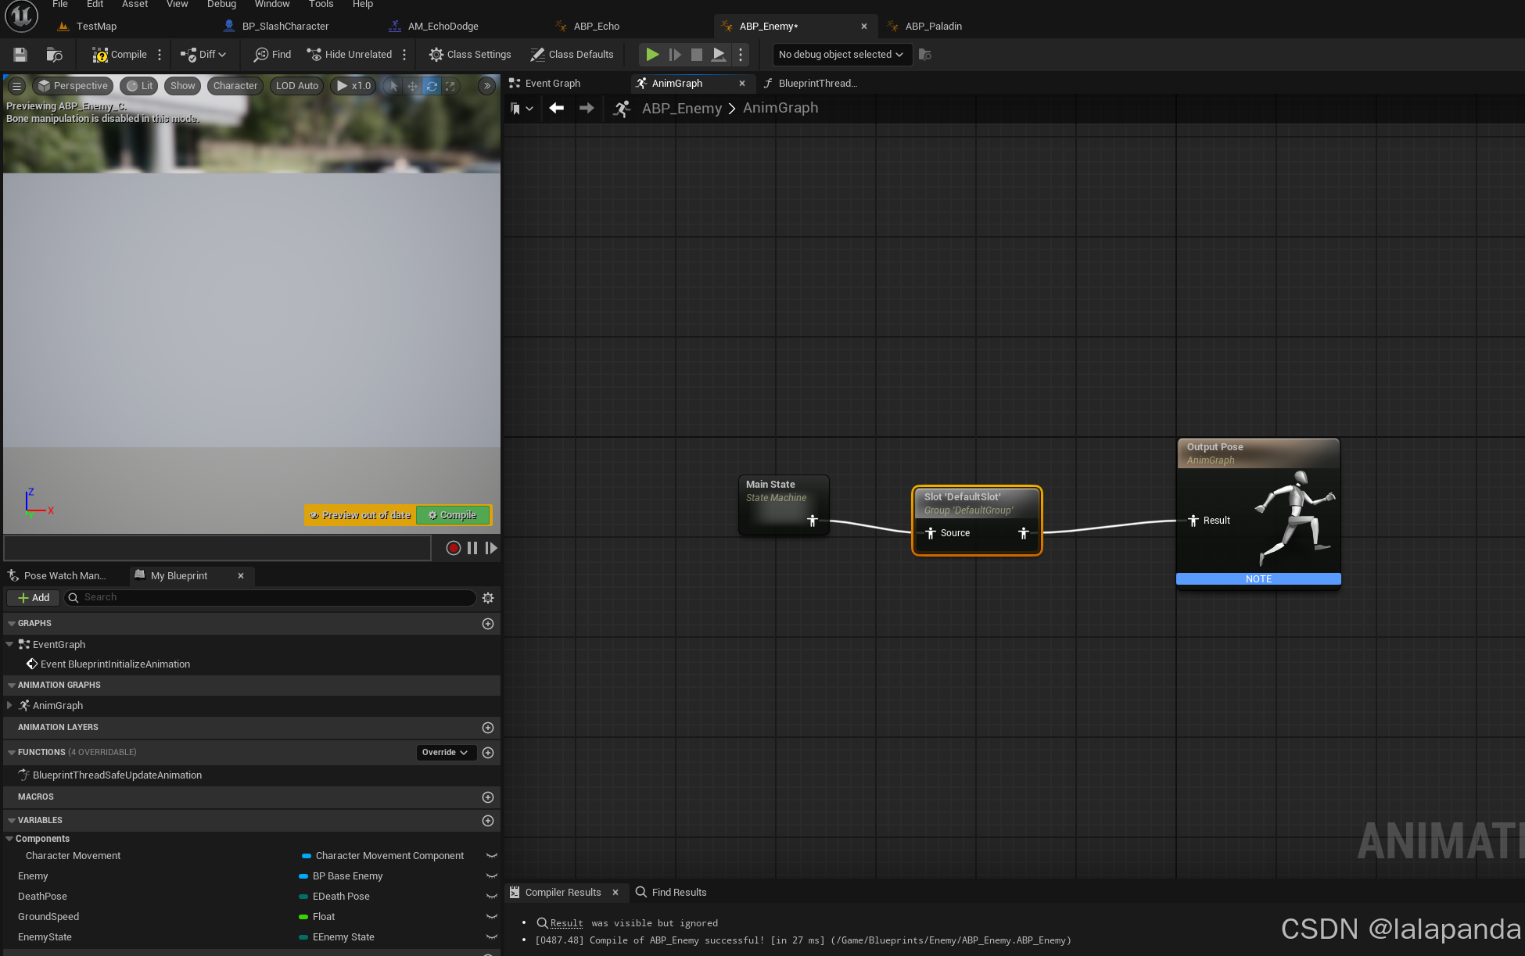1525x956 pixels.
Task: Click the record button under viewport
Action: (x=453, y=548)
